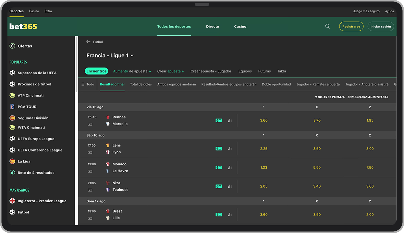The height and width of the screenshot is (233, 404).
Task: Click the bet365 logo
Action: [x=23, y=27]
